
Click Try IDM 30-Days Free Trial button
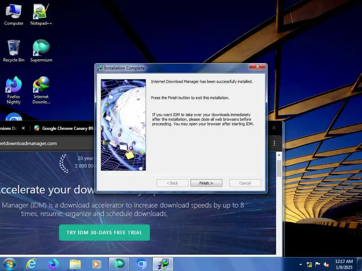104,233
